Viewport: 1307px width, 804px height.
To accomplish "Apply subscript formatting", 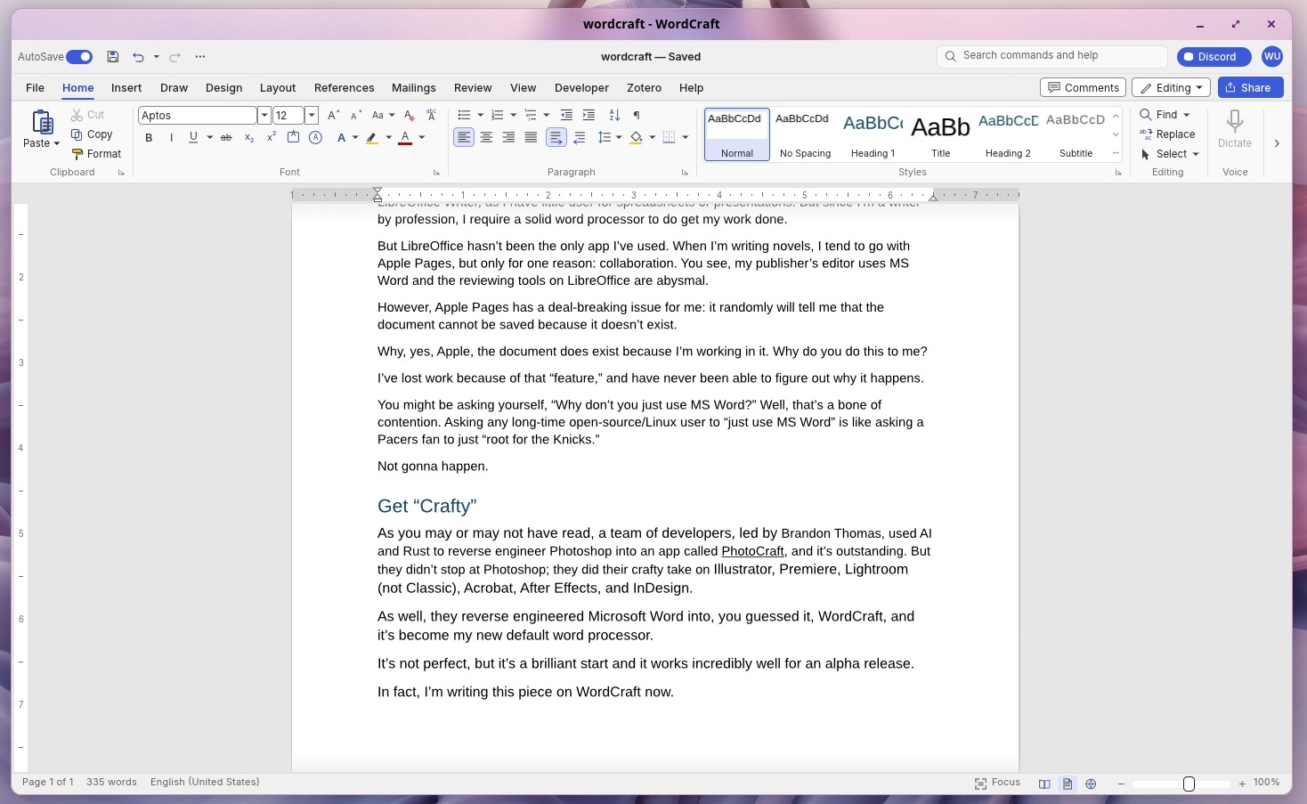I will pyautogui.click(x=249, y=138).
